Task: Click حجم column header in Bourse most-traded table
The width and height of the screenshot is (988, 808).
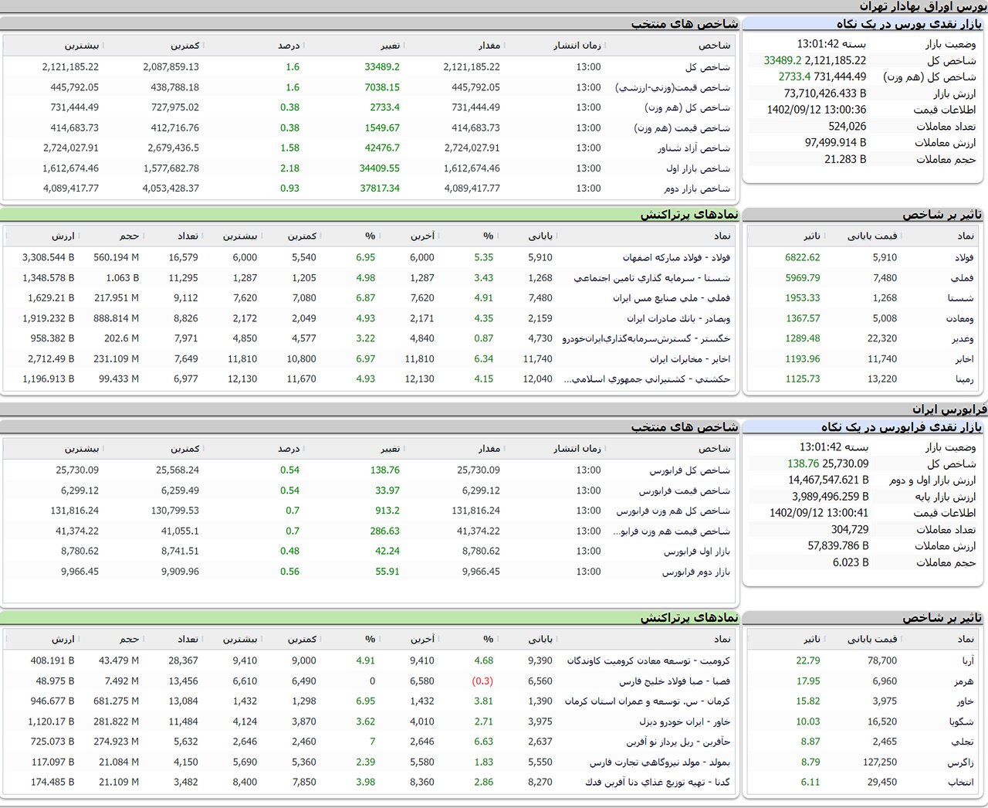Action: click(x=129, y=236)
